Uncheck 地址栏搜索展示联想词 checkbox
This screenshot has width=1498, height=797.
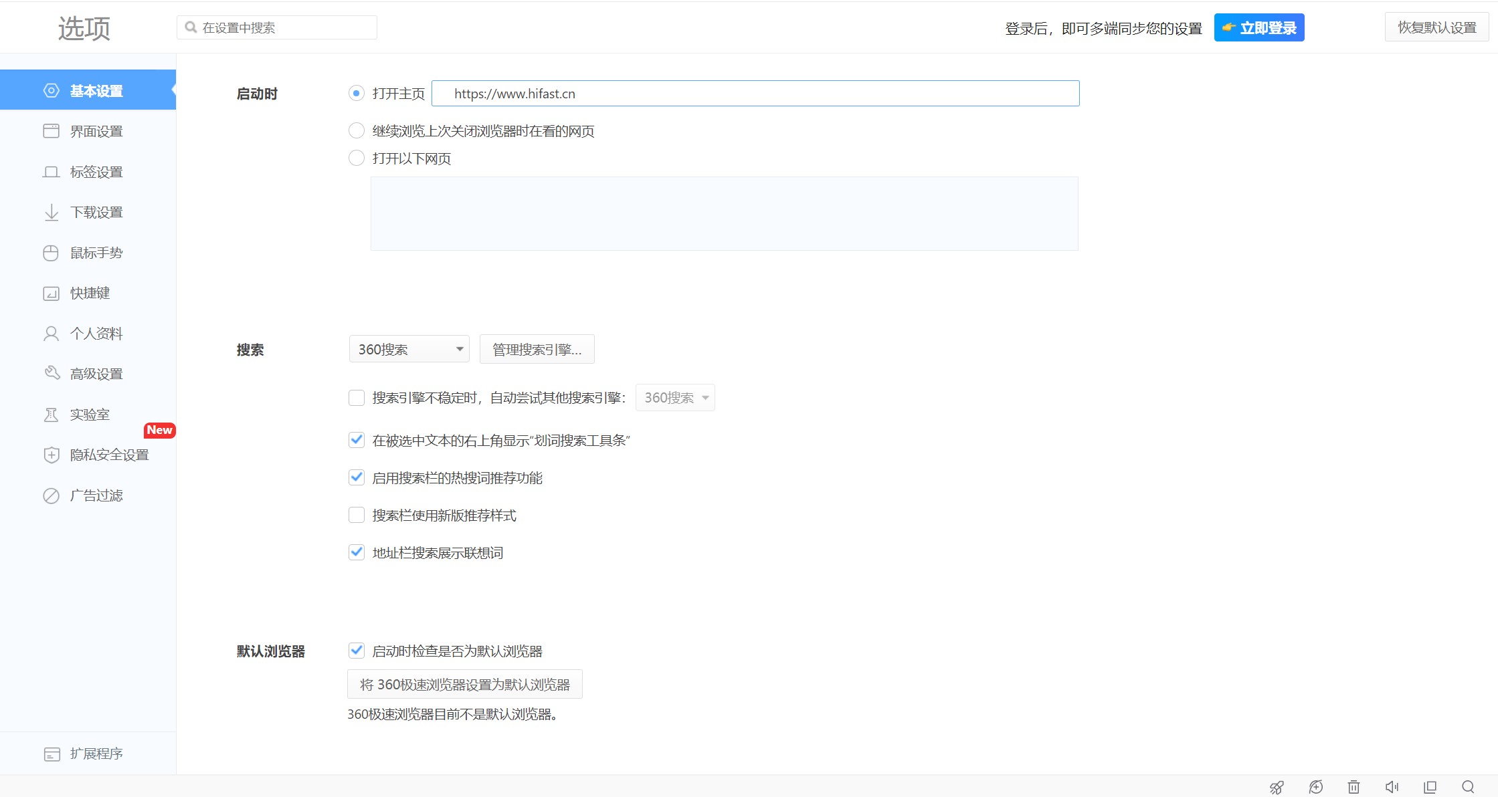point(357,552)
